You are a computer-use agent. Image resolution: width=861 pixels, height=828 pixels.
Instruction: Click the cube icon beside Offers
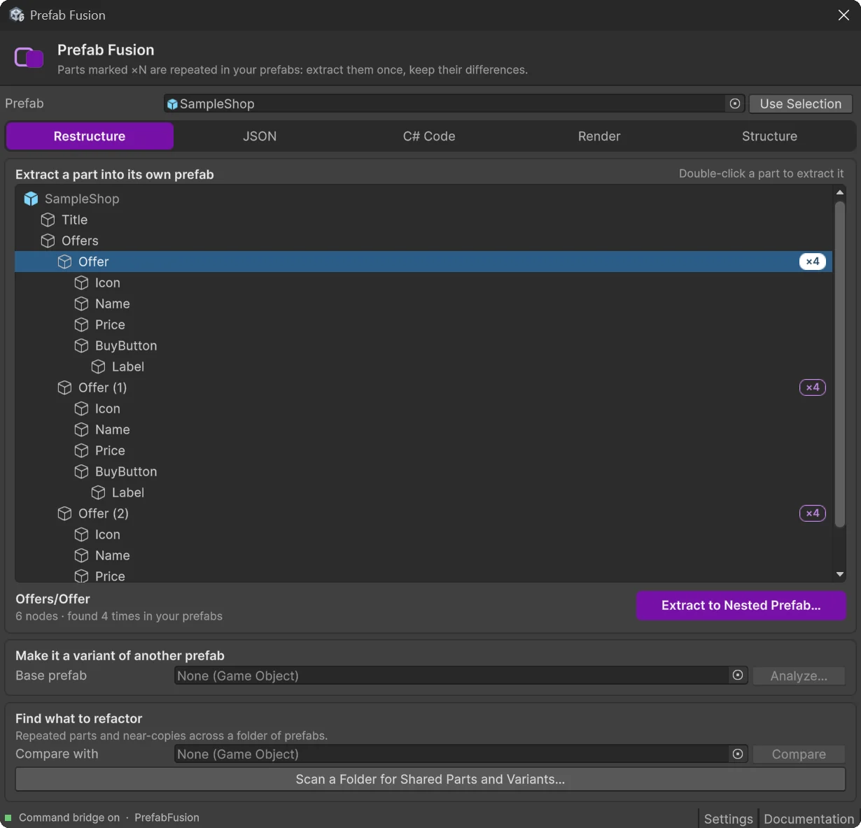click(x=48, y=241)
